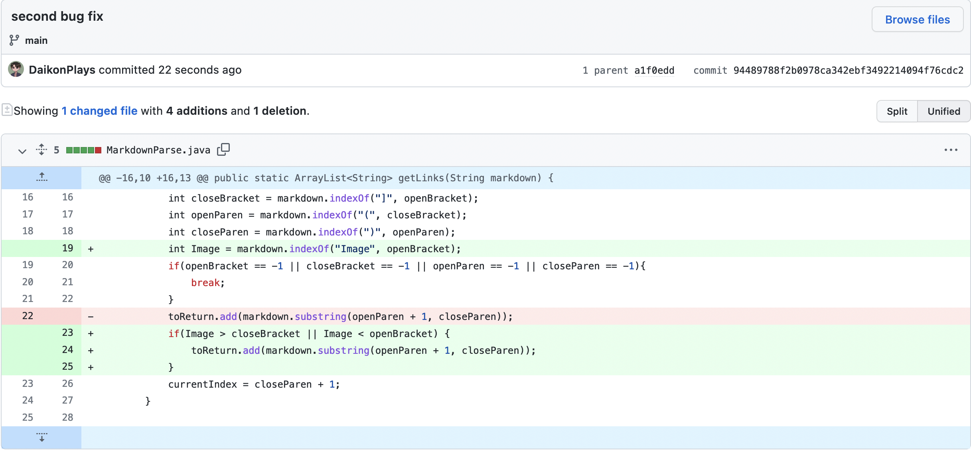971x451 pixels.
Task: Expand all lines in MarkdownParse.java
Action: pos(41,149)
